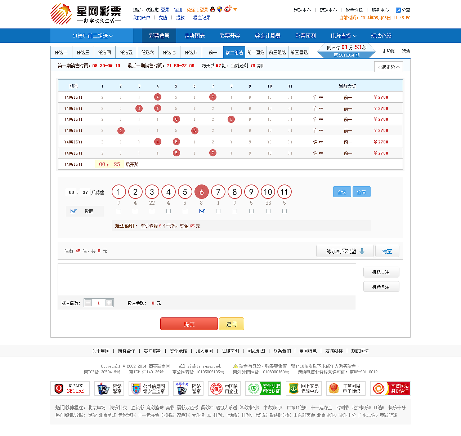Open the 网络警察 badge in the footer
Screen dimensions: 461x436
pyautogui.click(x=109, y=388)
